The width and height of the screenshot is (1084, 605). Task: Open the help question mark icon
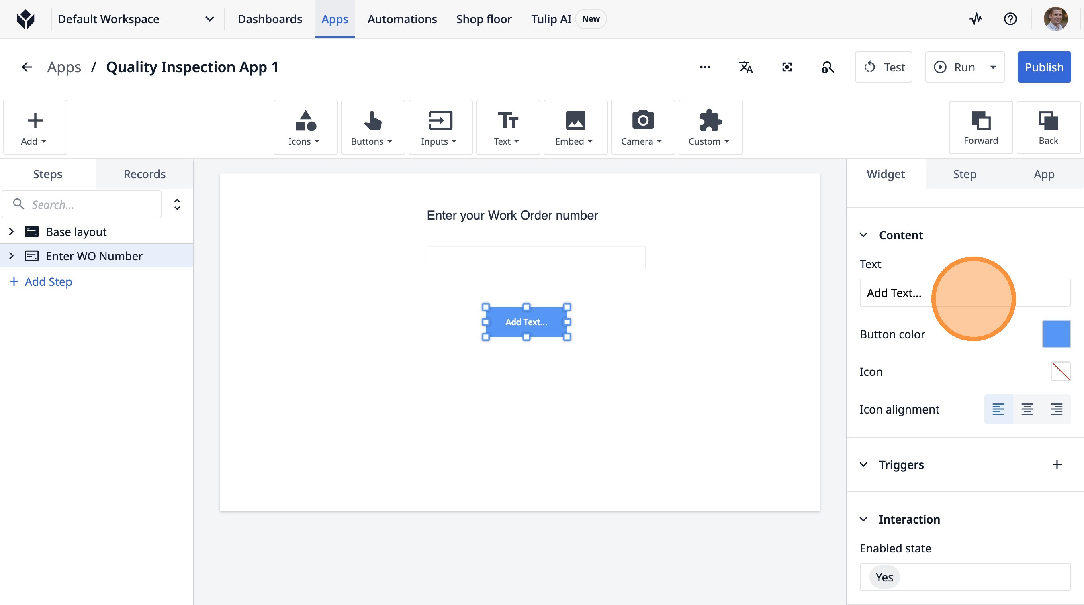coord(1010,19)
